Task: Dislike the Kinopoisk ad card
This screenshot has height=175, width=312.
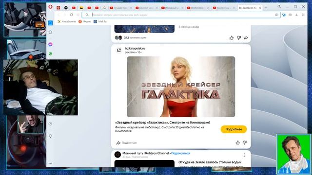Action: click(245, 142)
